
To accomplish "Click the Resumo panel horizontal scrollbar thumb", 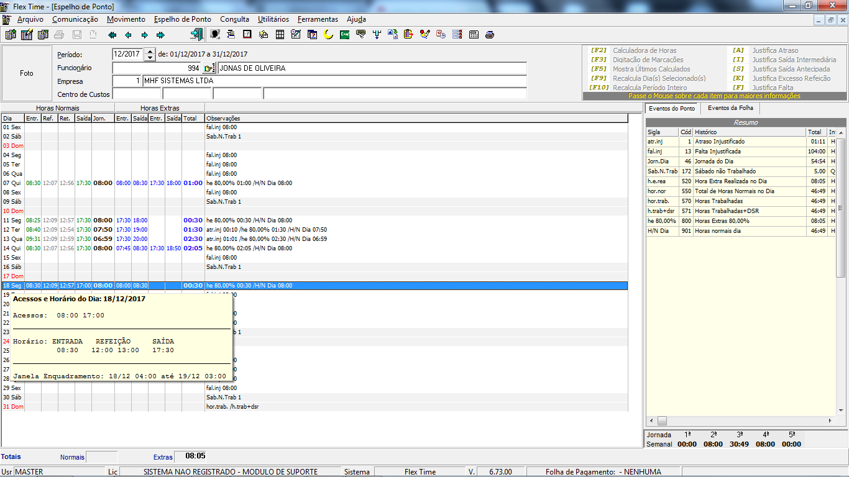I will pyautogui.click(x=662, y=420).
